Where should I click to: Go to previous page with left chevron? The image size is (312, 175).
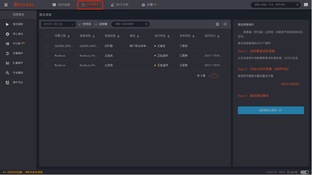click(x=209, y=76)
